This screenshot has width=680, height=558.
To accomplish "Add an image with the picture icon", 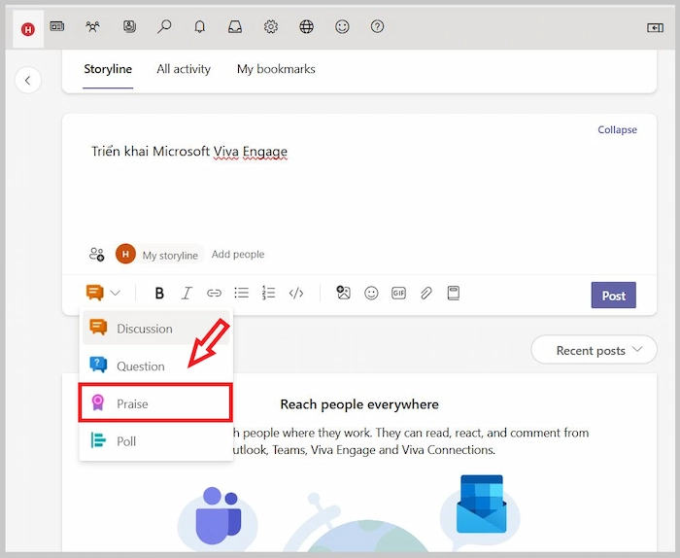I will click(x=344, y=293).
